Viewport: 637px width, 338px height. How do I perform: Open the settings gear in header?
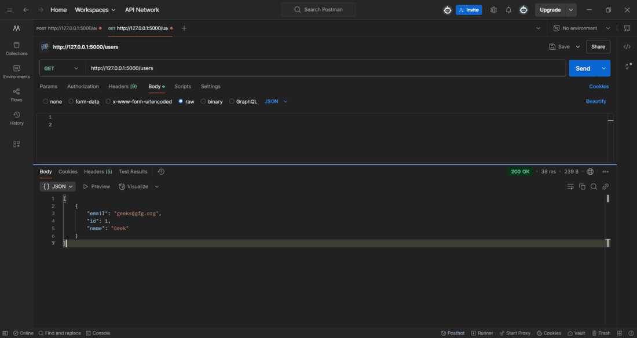493,10
